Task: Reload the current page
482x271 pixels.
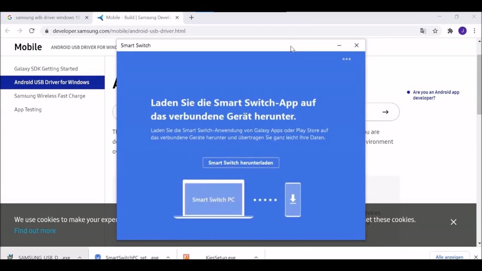Action: click(x=32, y=31)
